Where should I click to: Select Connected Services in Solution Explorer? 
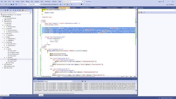tap(11, 18)
